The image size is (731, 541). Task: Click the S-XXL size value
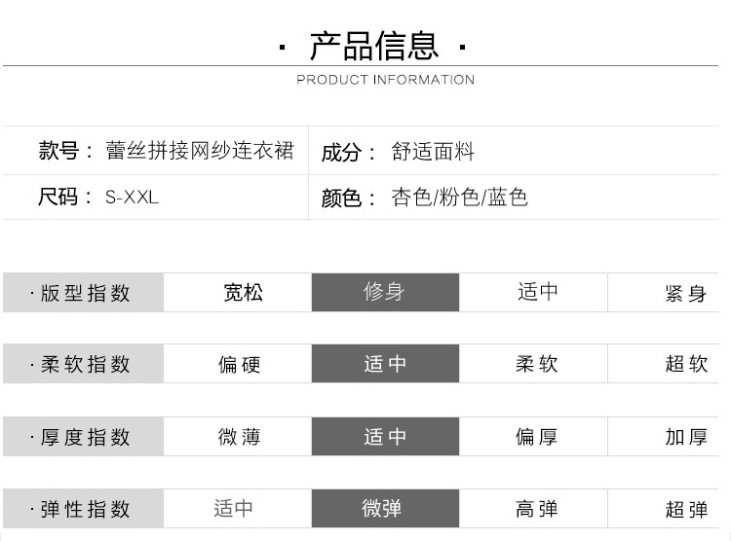click(132, 198)
